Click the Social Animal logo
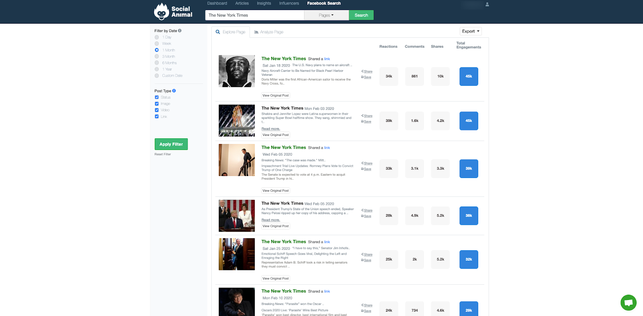Viewport: 643px width, 316px height. (x=173, y=12)
